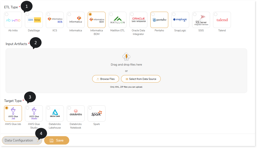257x148 pixels.
Task: Check the Databricks Notebook radio button
Action: point(69,108)
